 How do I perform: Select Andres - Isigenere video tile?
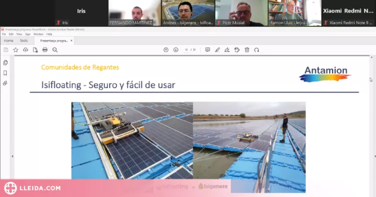188,13
